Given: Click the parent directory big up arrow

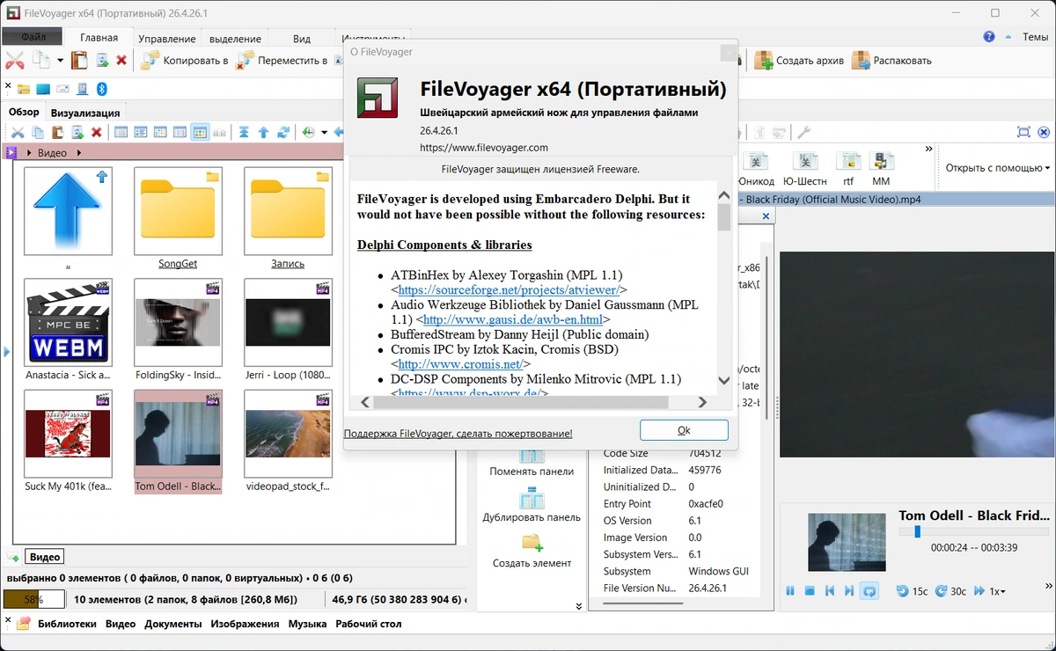Looking at the screenshot, I should click(68, 211).
